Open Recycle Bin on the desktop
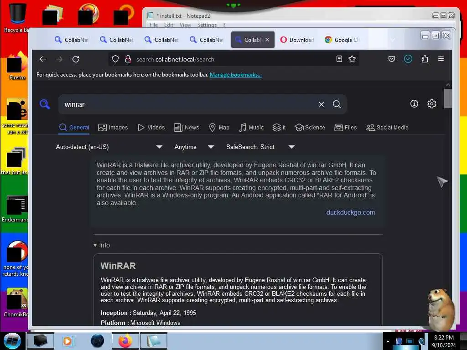The height and width of the screenshot is (350, 467). tap(17, 17)
